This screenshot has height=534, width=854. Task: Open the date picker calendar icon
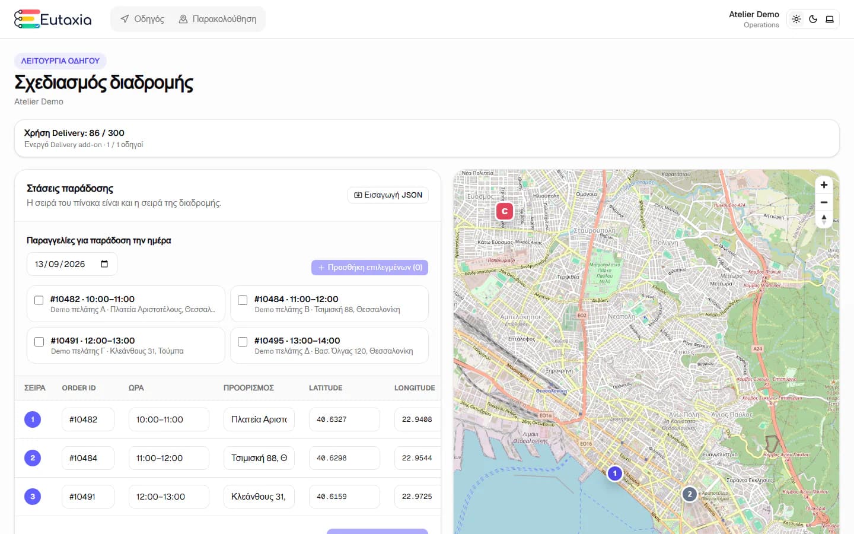point(104,264)
